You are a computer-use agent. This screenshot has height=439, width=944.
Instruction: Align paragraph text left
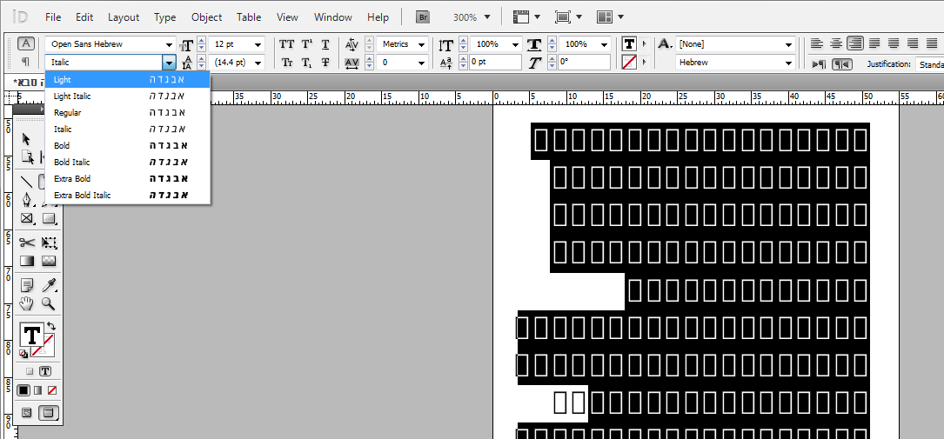coord(816,43)
